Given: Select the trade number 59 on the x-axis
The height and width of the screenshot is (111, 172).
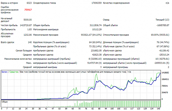Looking at the screenshot, I should tap(66, 109).
